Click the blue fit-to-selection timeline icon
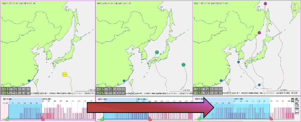301x122 pixels. [297, 108]
